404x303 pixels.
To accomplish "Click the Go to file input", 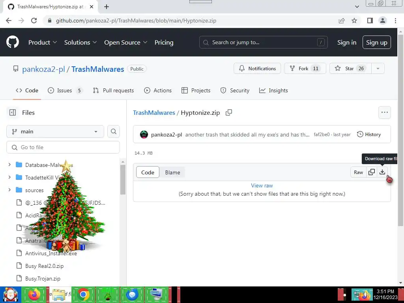I will coord(63,147).
